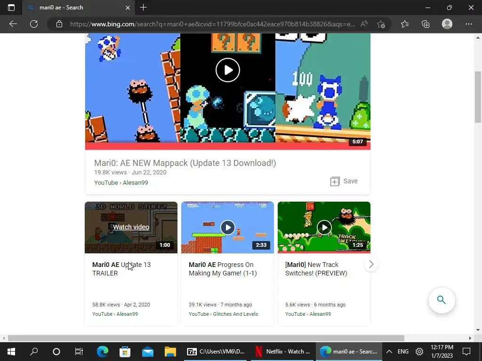Open New Track Switches! (PREVIEW) title

pos(316,269)
